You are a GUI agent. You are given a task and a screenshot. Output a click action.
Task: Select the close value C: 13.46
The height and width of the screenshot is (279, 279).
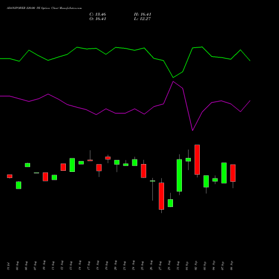pos(98,15)
